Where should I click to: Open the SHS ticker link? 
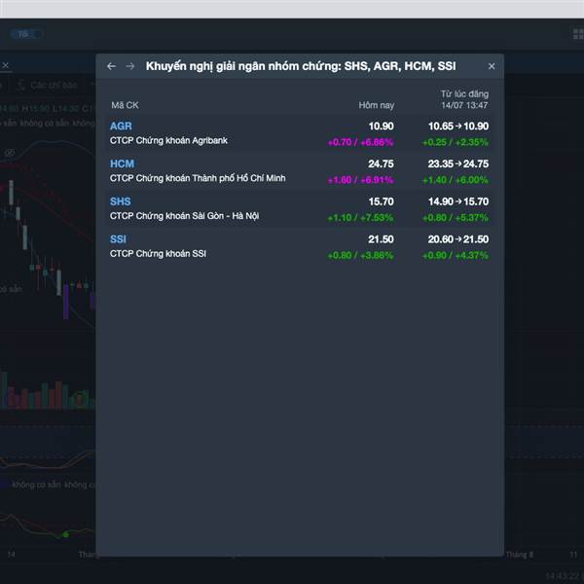[x=121, y=201]
